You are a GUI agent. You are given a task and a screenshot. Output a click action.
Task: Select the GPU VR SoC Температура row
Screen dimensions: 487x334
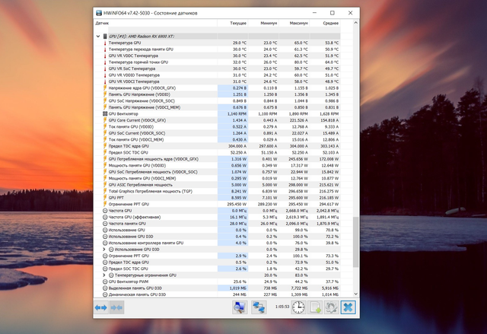point(217,68)
